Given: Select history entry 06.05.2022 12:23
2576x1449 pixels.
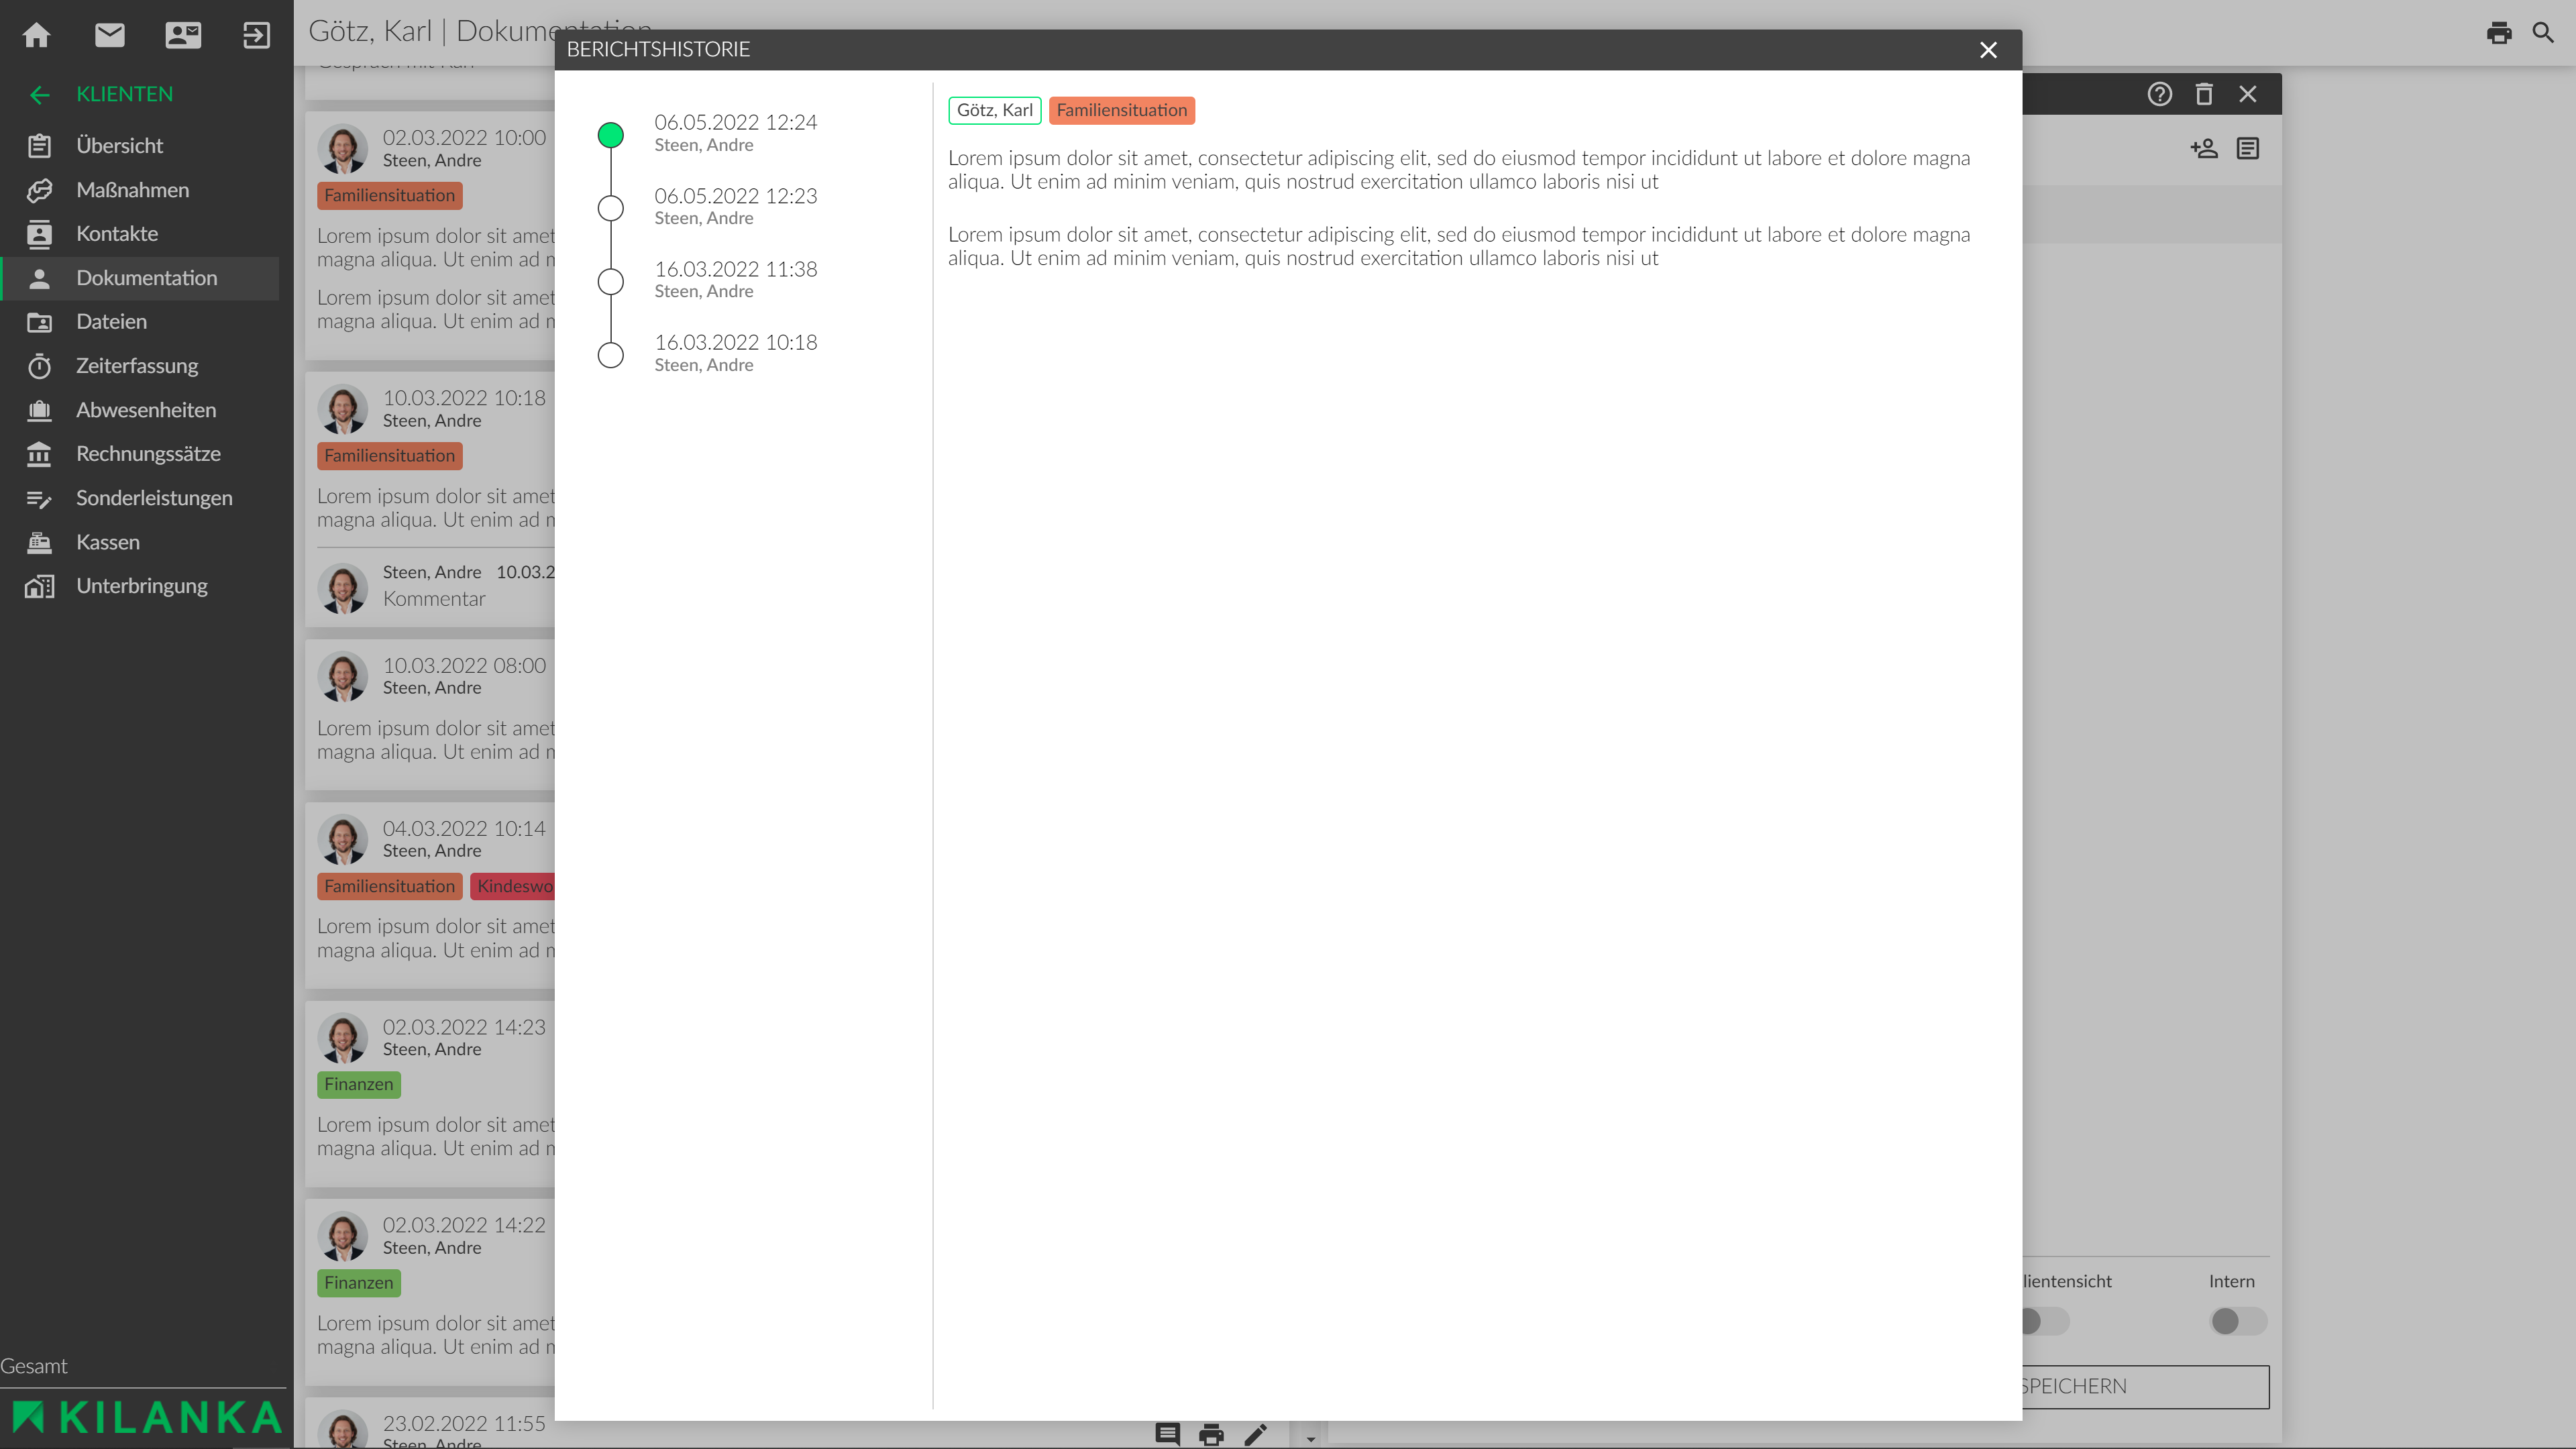Looking at the screenshot, I should 734,206.
